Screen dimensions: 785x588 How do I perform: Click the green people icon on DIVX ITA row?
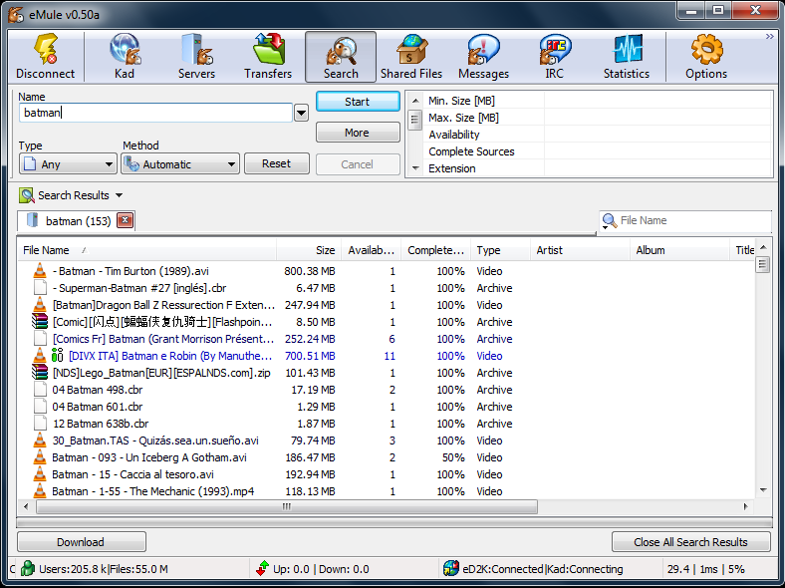(57, 356)
